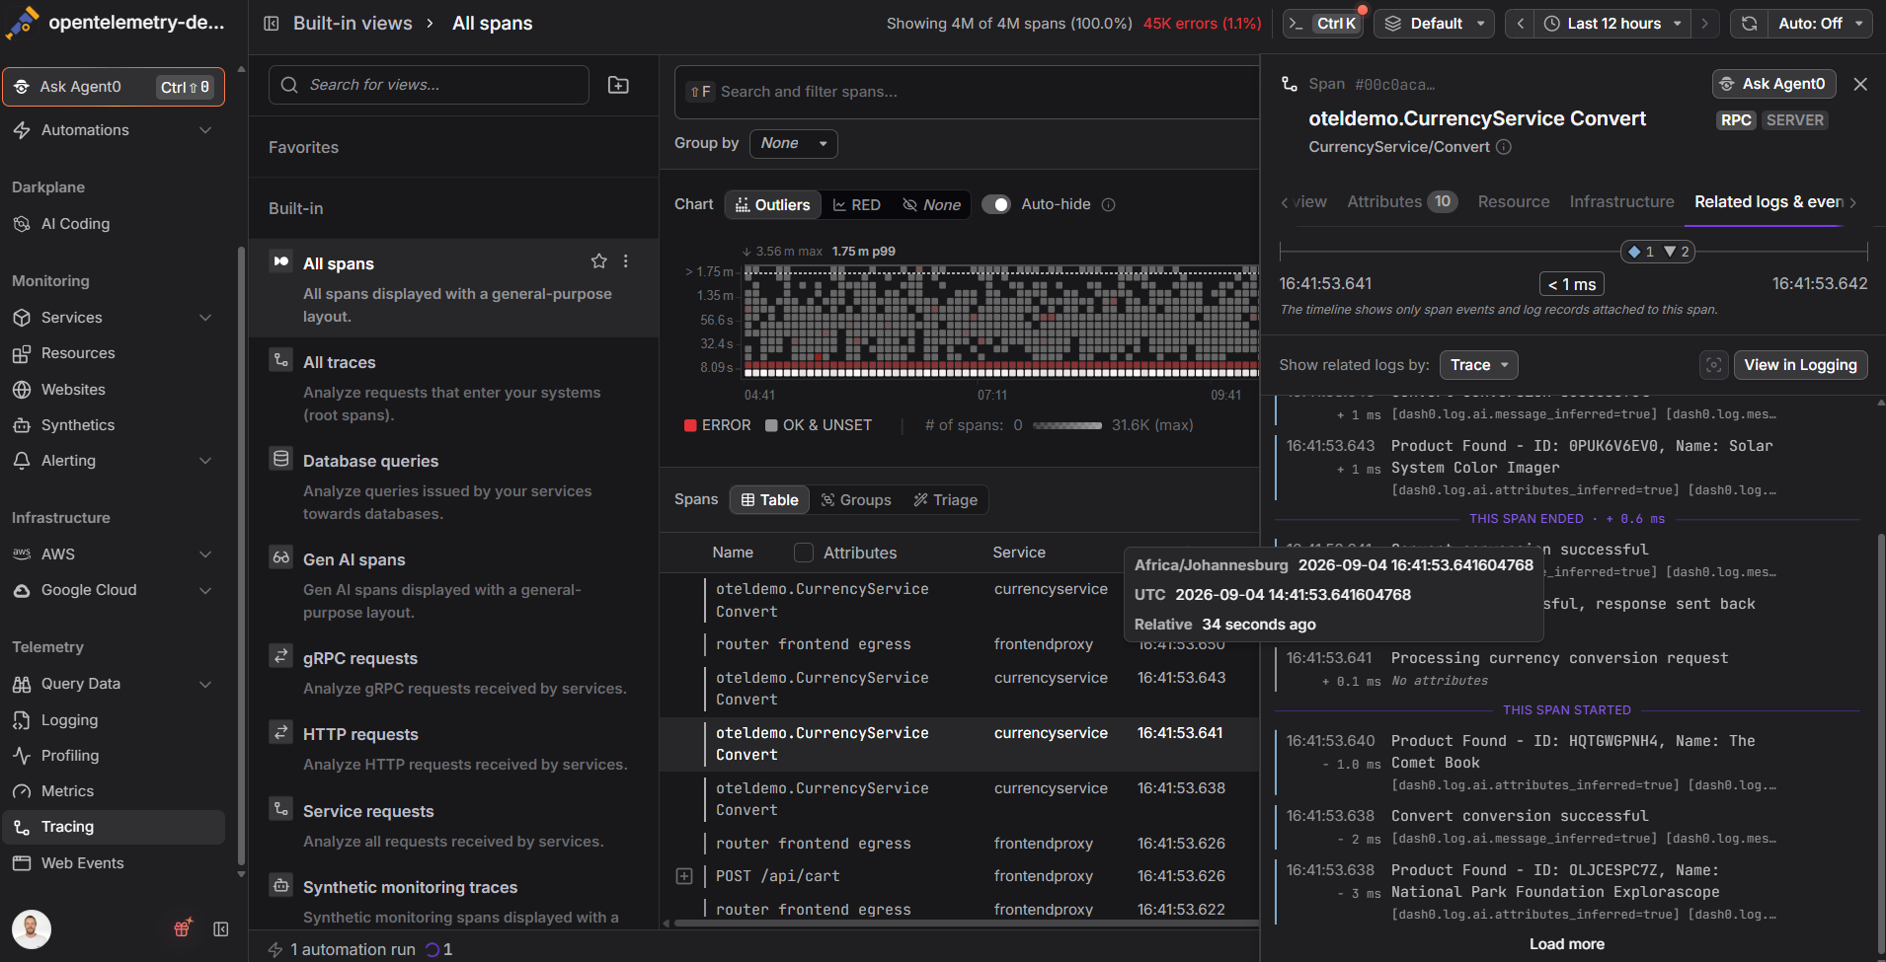The width and height of the screenshot is (1886, 962).
Task: Click the create new folder icon beside views search
Action: (618, 85)
